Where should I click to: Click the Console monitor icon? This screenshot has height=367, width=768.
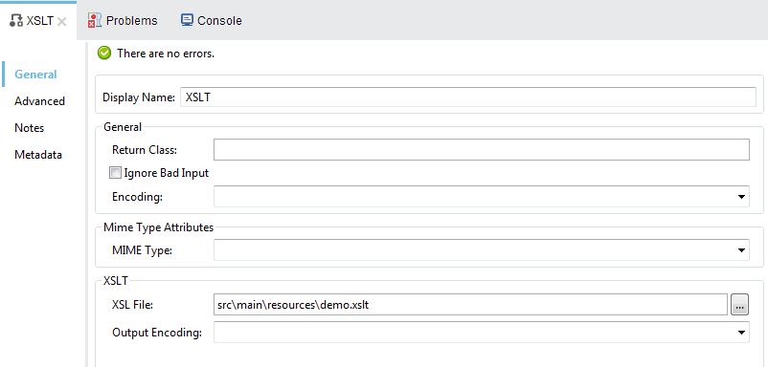pos(187,20)
